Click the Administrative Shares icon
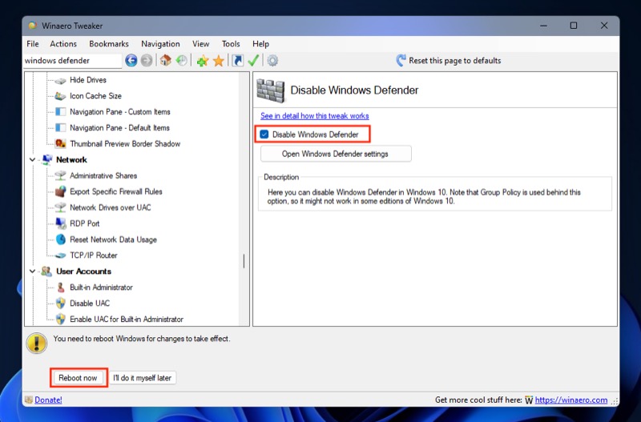Image resolution: width=641 pixels, height=422 pixels. 61,175
